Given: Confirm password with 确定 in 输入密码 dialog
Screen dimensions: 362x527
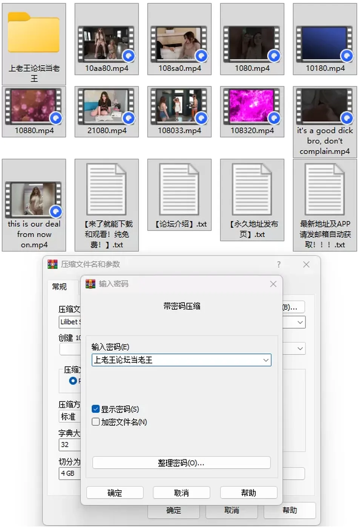Looking at the screenshot, I should (x=115, y=493).
